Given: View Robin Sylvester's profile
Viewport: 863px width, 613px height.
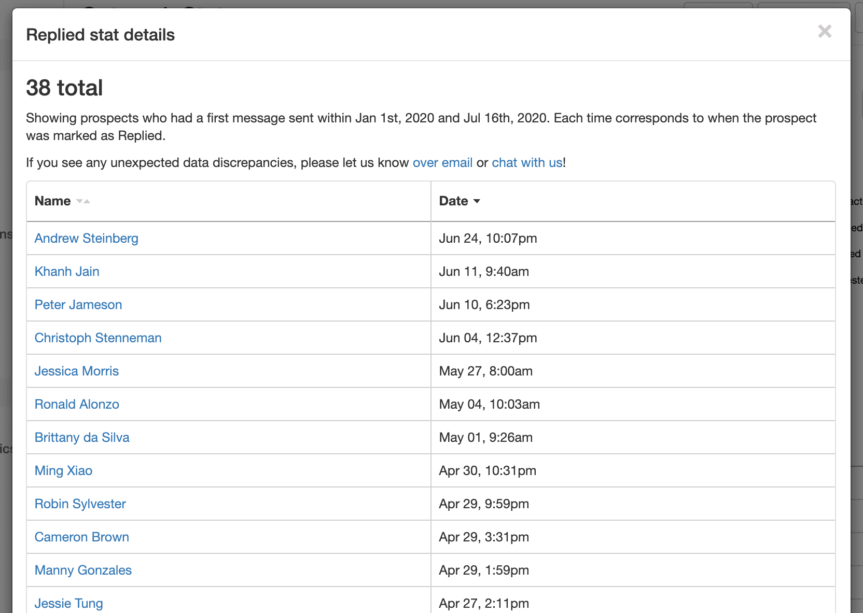Looking at the screenshot, I should (80, 504).
